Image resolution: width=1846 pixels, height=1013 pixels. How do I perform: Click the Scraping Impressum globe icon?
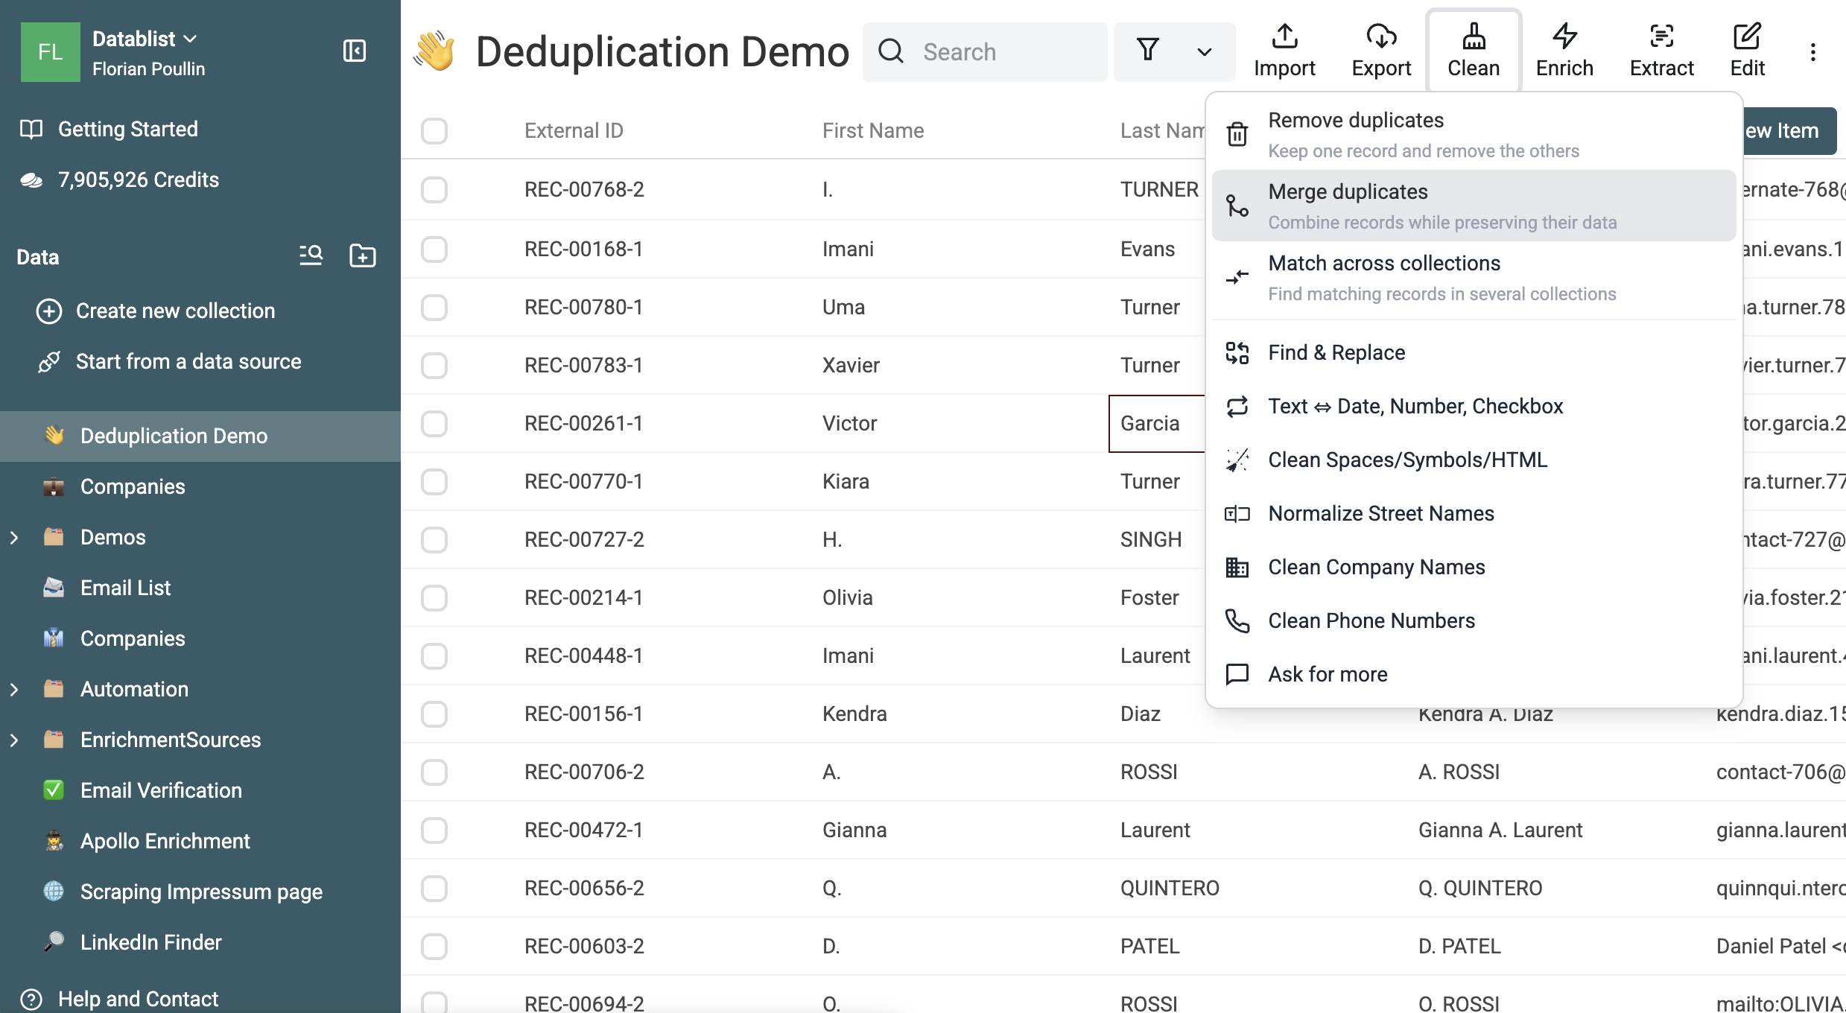(x=54, y=892)
